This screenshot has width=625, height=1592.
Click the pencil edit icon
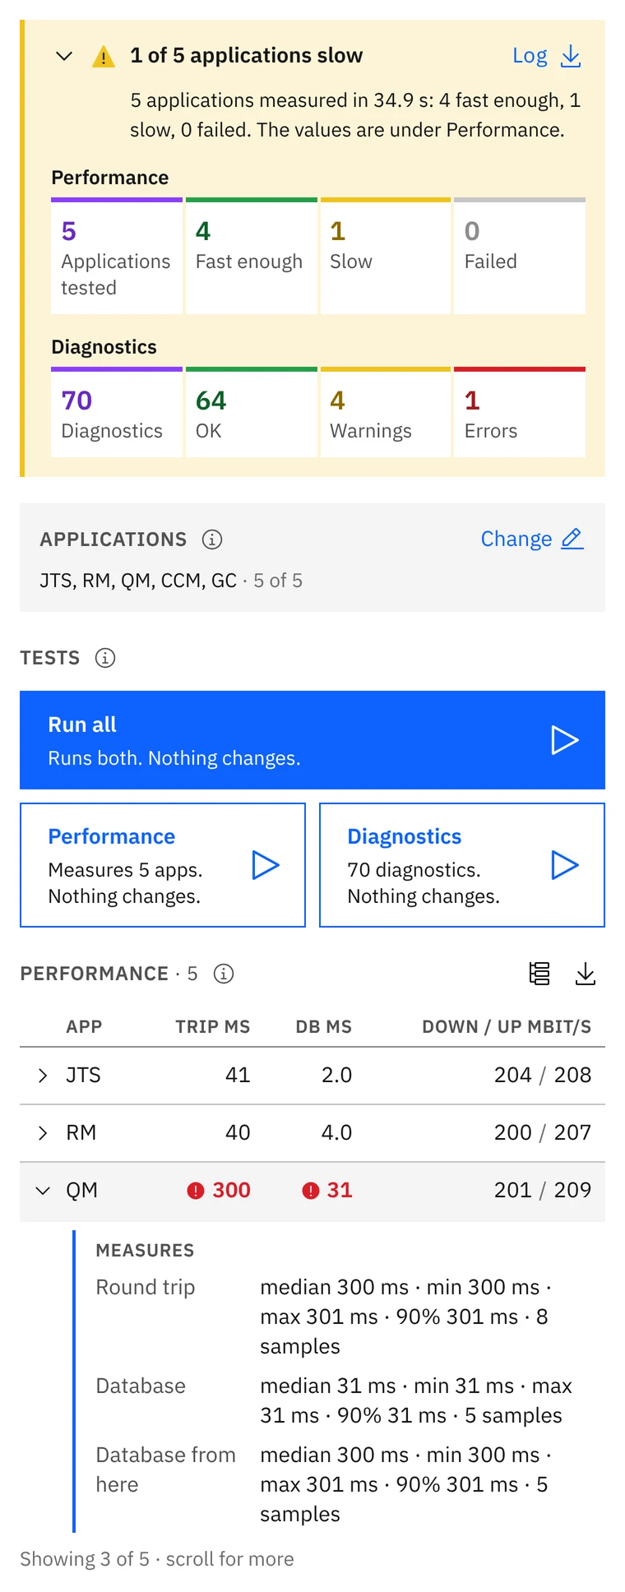click(x=572, y=539)
